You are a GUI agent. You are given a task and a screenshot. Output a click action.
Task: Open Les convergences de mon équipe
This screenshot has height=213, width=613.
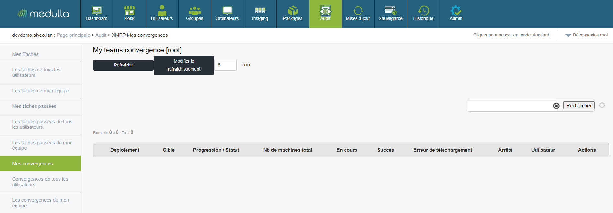pyautogui.click(x=40, y=203)
